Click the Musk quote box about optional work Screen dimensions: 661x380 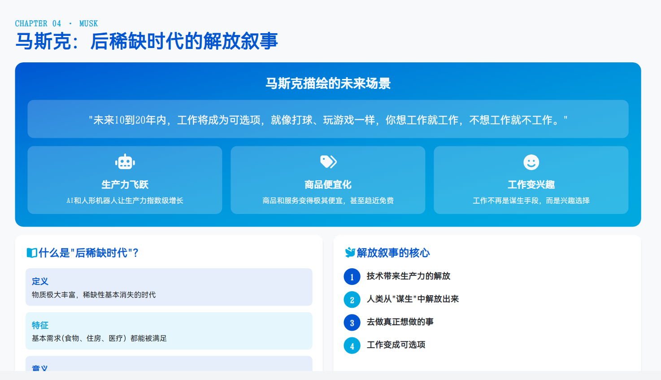(328, 119)
